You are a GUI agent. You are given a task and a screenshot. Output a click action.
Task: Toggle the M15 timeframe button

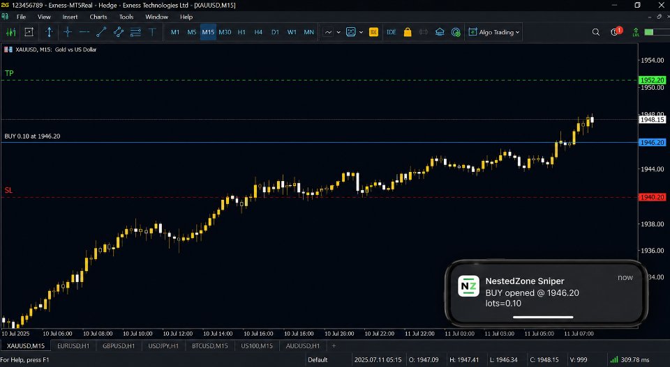tap(208, 32)
